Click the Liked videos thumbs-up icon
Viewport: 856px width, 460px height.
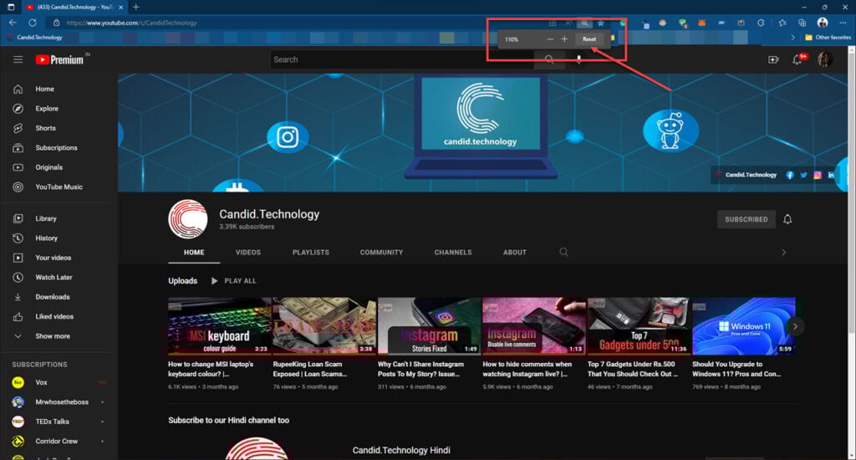(x=18, y=317)
